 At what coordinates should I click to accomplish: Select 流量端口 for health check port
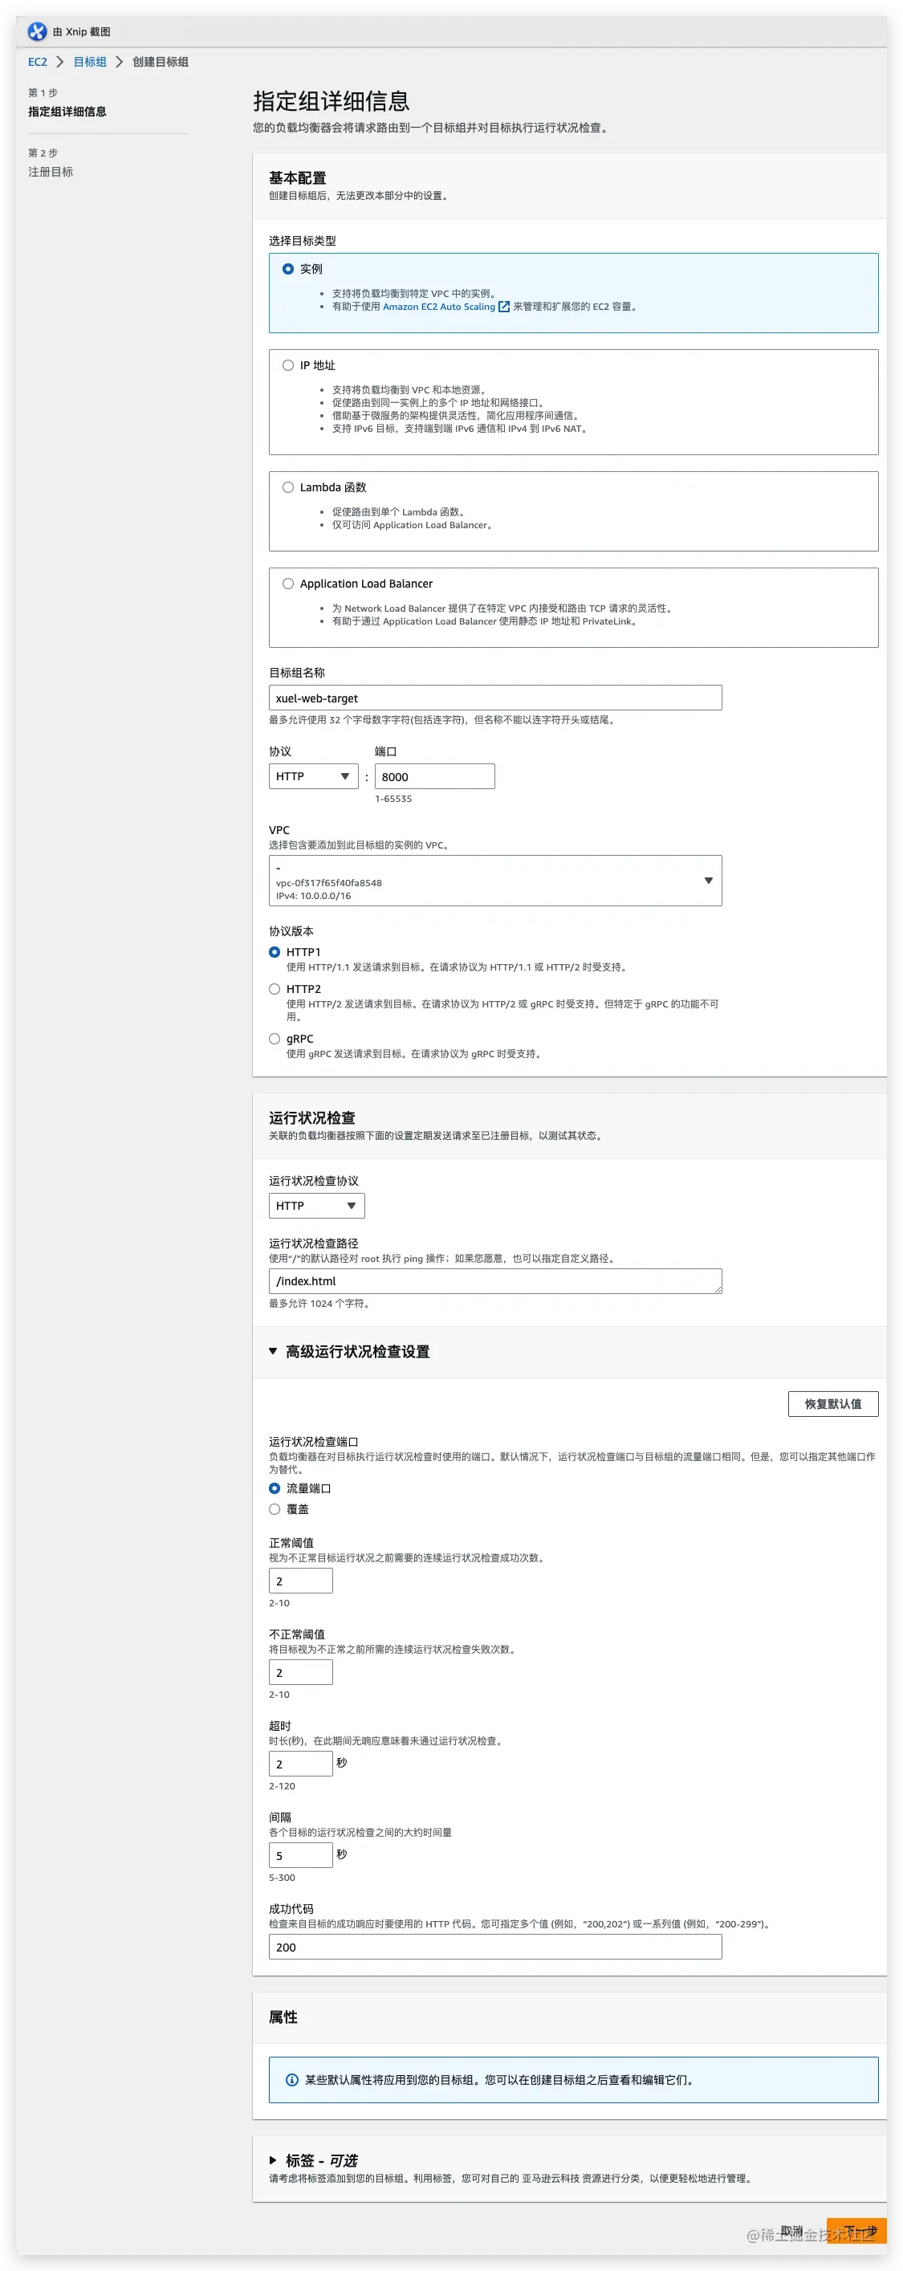(275, 1488)
